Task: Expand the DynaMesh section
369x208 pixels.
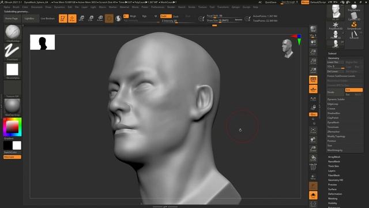Action: click(333, 122)
